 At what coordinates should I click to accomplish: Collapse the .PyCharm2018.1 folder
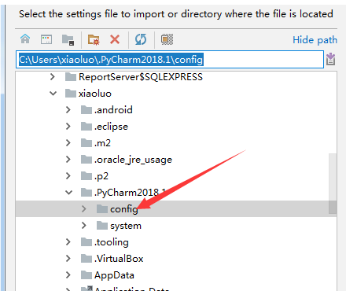(x=69, y=193)
